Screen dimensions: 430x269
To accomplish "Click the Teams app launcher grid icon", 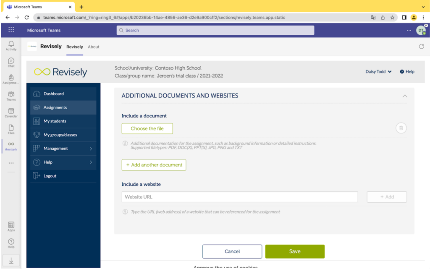I will [x=11, y=30].
